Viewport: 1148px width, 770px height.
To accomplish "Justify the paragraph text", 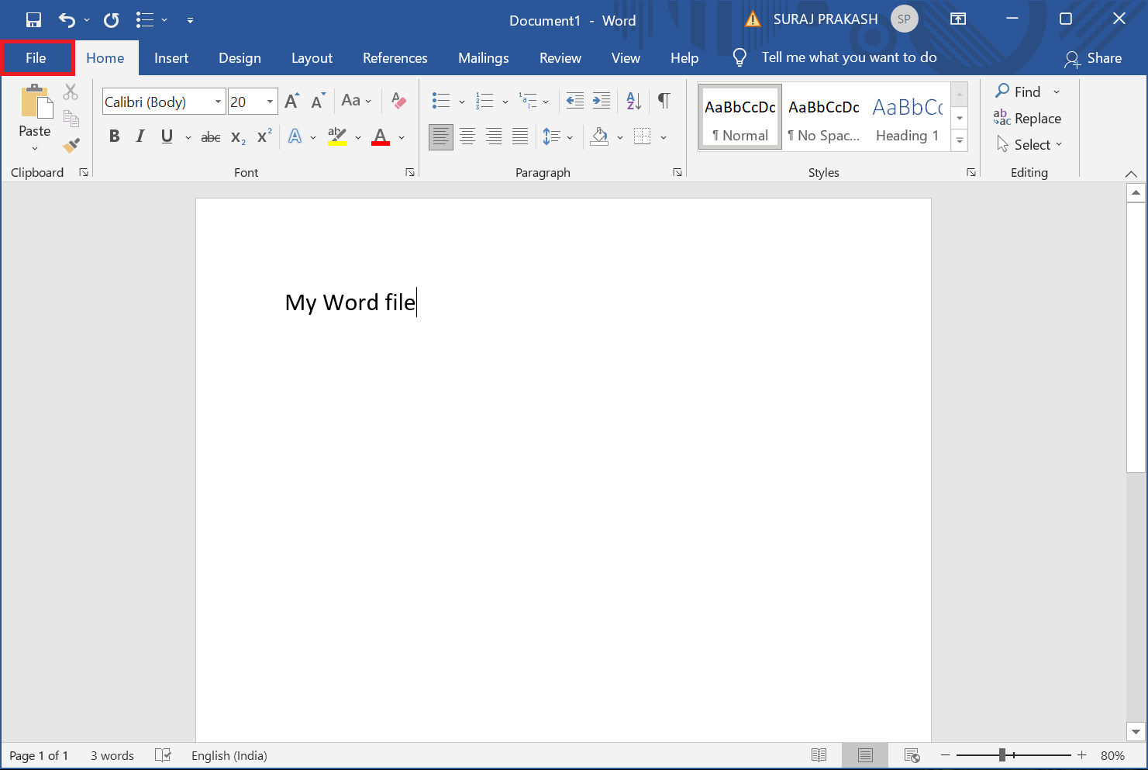I will (x=520, y=137).
